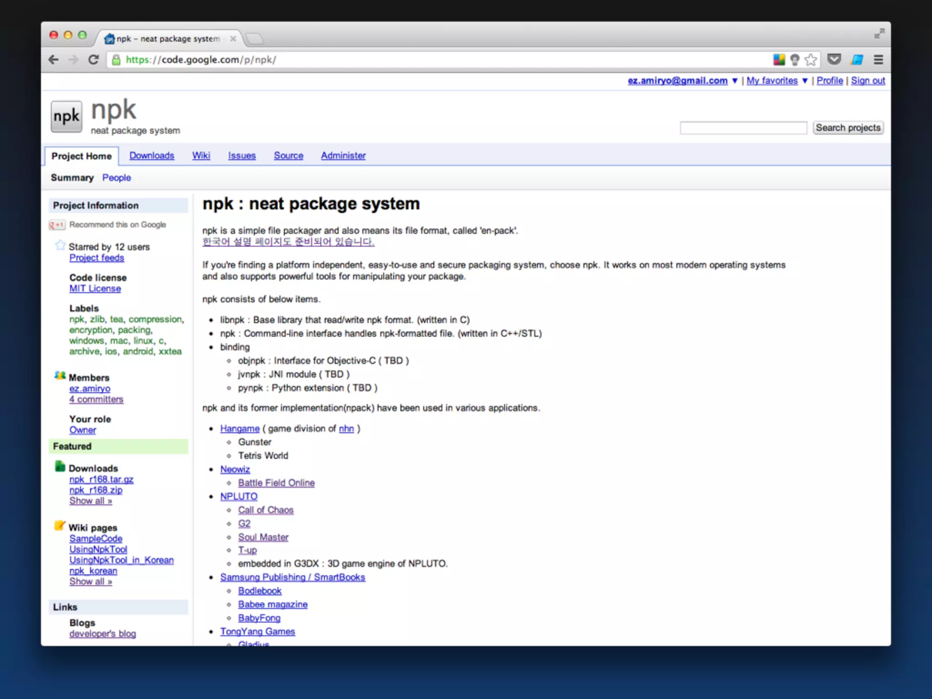This screenshot has width=932, height=699.
Task: Expand the My favorites dropdown arrow
Action: click(805, 81)
